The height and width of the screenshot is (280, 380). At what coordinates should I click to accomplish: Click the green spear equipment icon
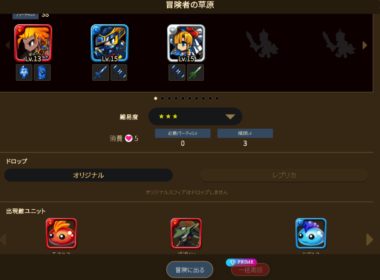(195, 73)
